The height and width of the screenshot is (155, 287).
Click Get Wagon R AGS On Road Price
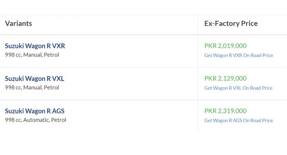coord(239,120)
